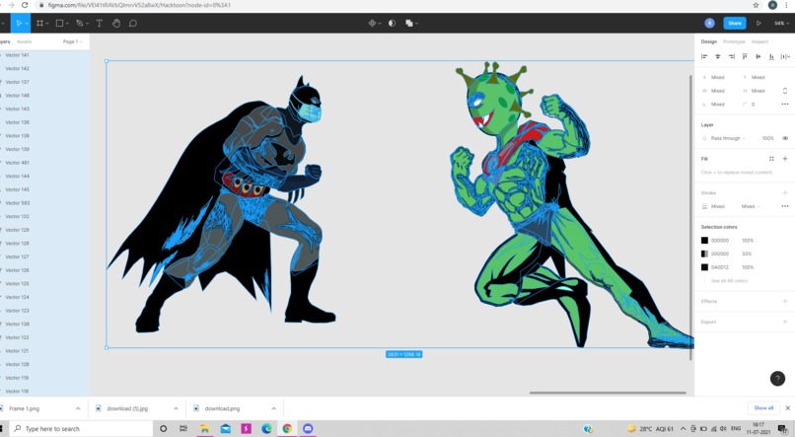The width and height of the screenshot is (795, 437).
Task: Switch to Inspect tab
Action: click(x=759, y=41)
